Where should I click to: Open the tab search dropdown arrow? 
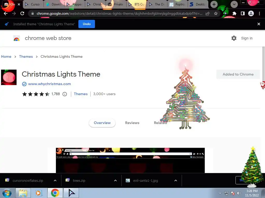coord(234,4)
